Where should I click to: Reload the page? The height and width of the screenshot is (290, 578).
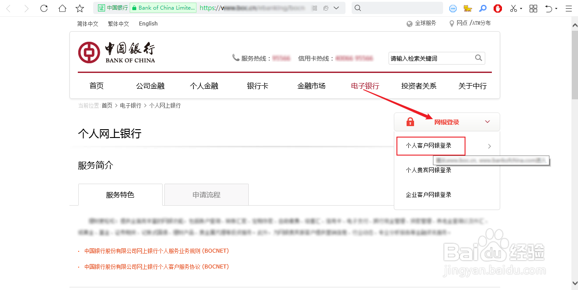(x=44, y=8)
